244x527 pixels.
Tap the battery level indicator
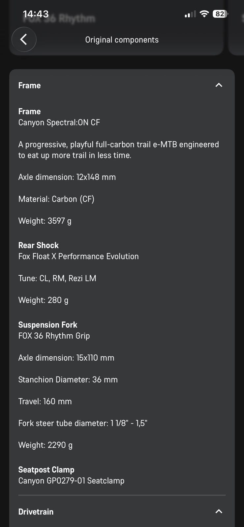(x=220, y=14)
